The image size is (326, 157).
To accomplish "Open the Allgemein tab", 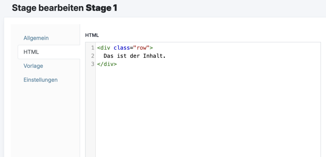I will coord(36,38).
